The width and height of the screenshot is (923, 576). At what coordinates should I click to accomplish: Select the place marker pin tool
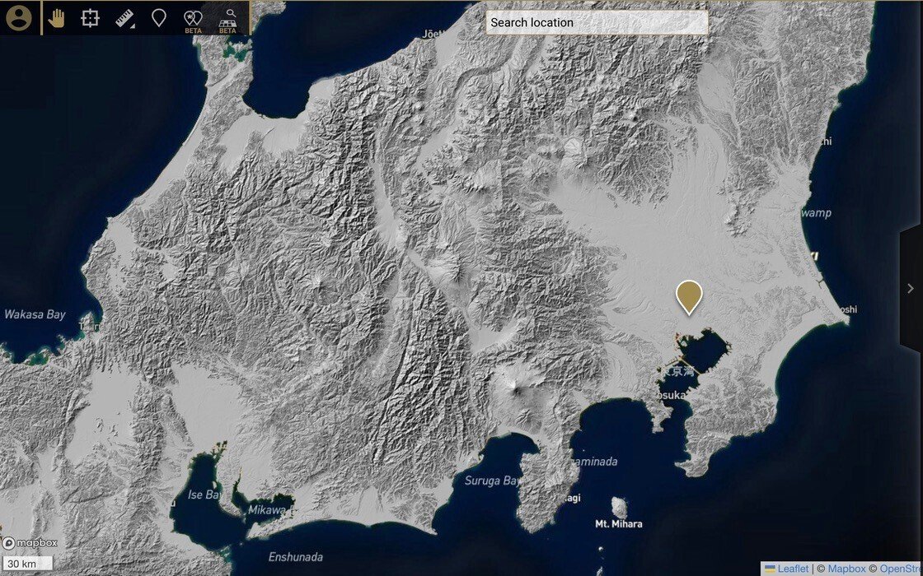(158, 18)
